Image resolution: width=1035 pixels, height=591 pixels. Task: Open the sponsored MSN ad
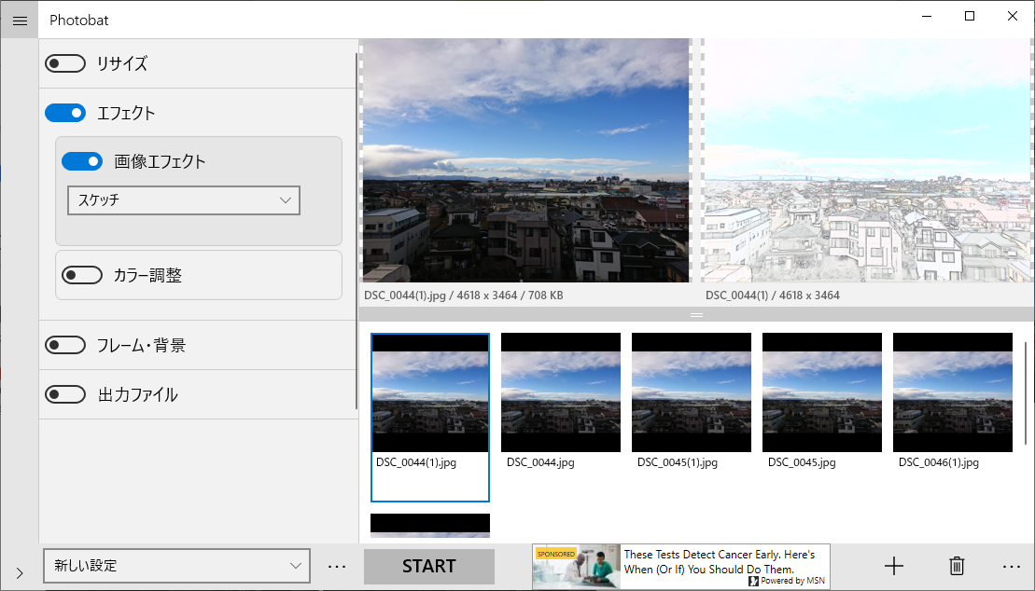[681, 567]
